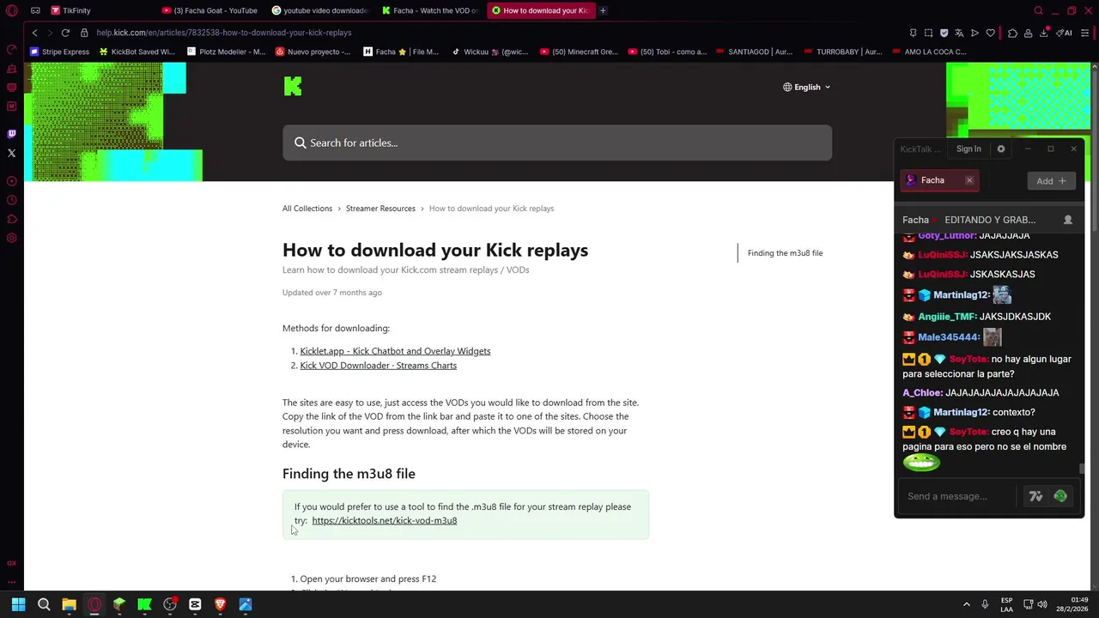Switch to the youtube video downloader tab
Image resolution: width=1099 pixels, height=618 pixels.
point(319,10)
